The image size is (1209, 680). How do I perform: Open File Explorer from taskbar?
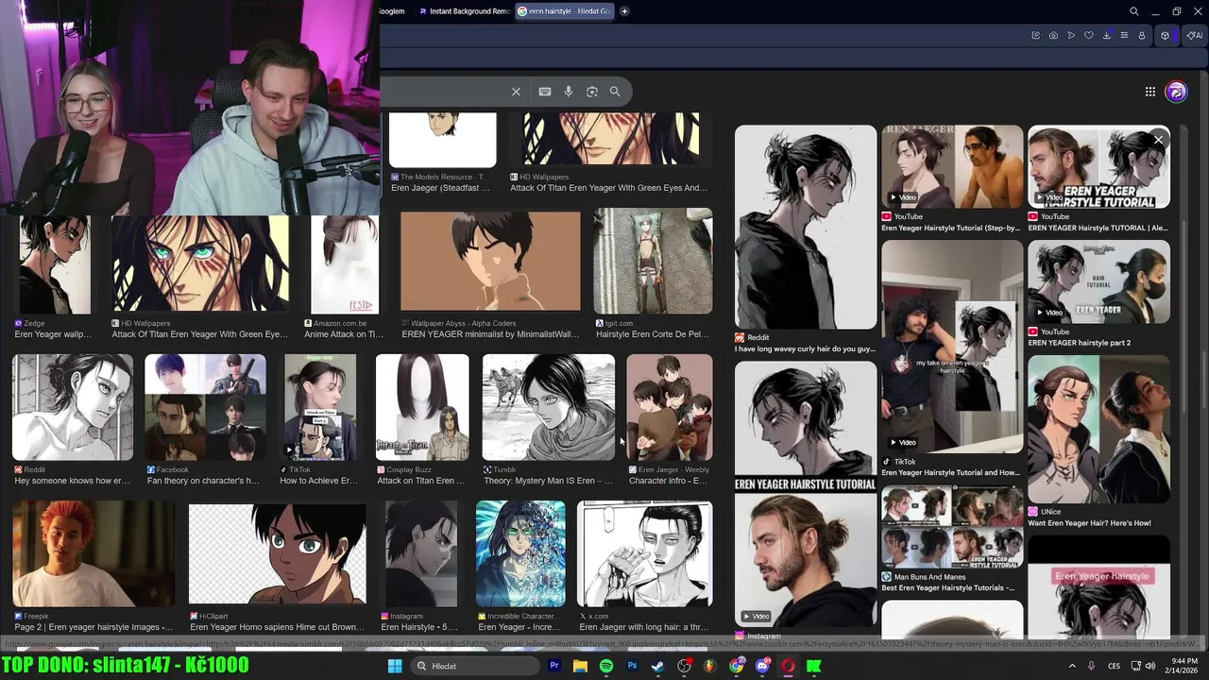click(580, 666)
